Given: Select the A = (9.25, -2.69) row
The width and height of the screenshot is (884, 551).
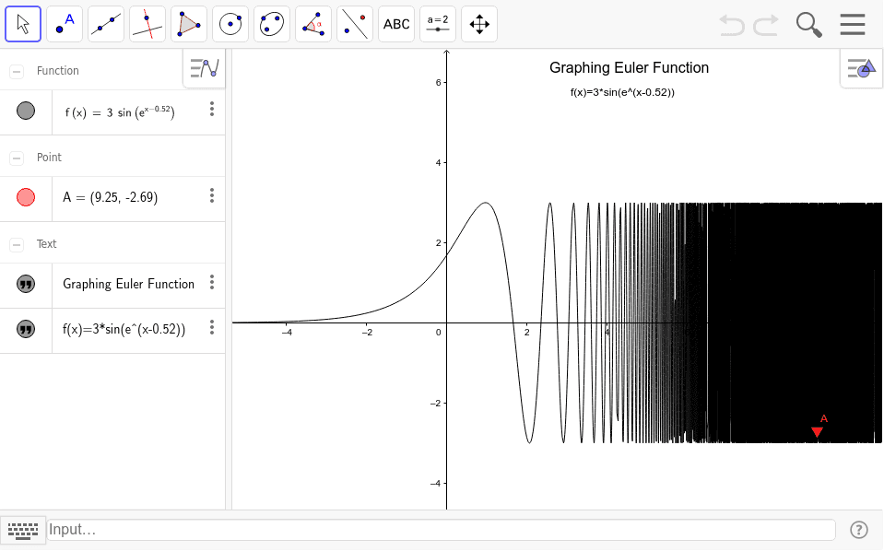Looking at the screenshot, I should (138, 198).
